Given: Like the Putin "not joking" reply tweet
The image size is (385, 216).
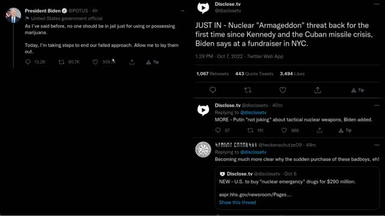Looking at the screenshot, I should point(284,131).
